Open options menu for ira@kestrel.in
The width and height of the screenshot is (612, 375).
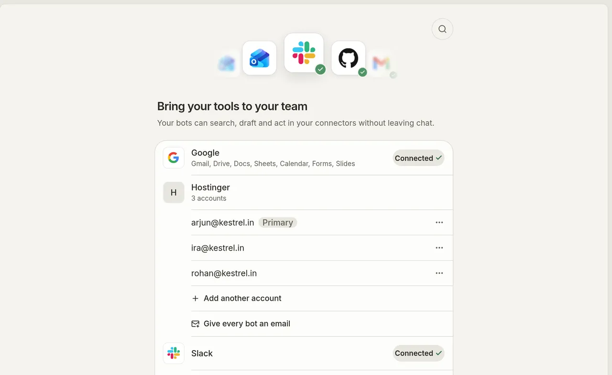[439, 248]
